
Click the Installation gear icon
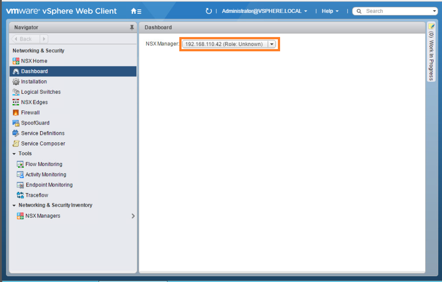(16, 82)
